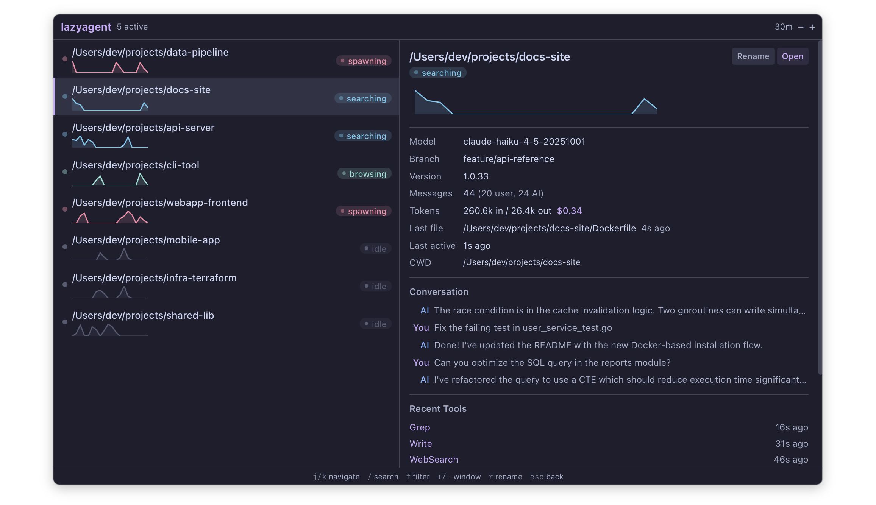The width and height of the screenshot is (876, 505).
Task: Open the docs-site session with Open
Action: click(x=792, y=56)
